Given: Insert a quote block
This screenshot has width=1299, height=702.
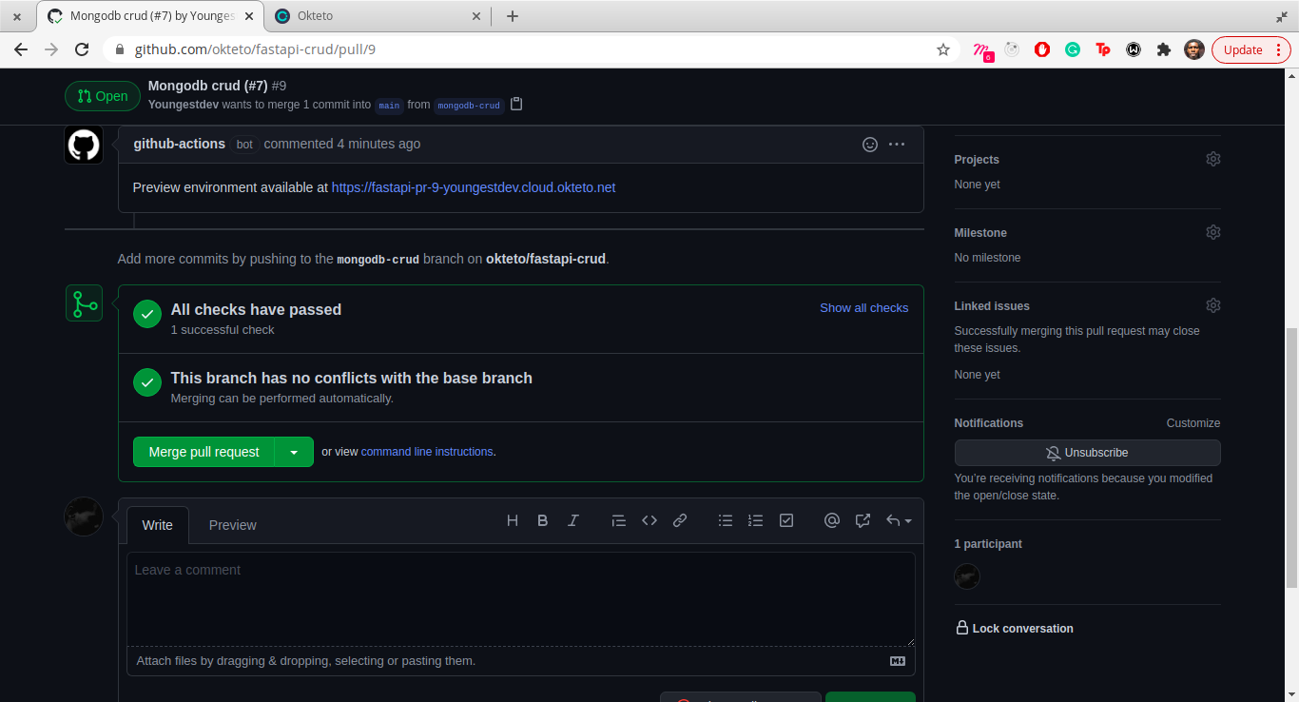Looking at the screenshot, I should 619,520.
